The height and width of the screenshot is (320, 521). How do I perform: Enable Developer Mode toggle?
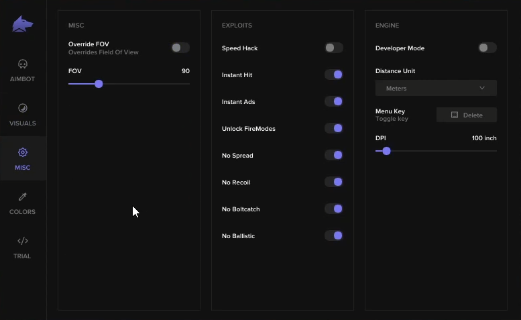coord(487,48)
